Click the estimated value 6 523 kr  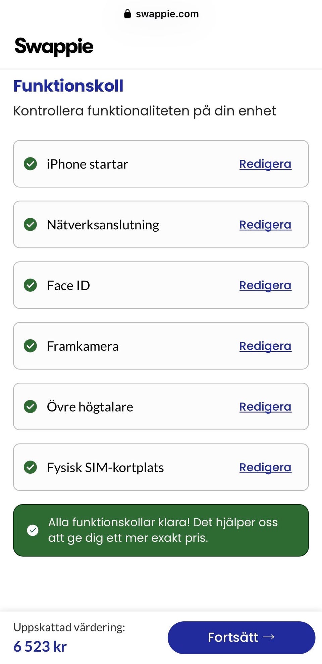(40, 647)
